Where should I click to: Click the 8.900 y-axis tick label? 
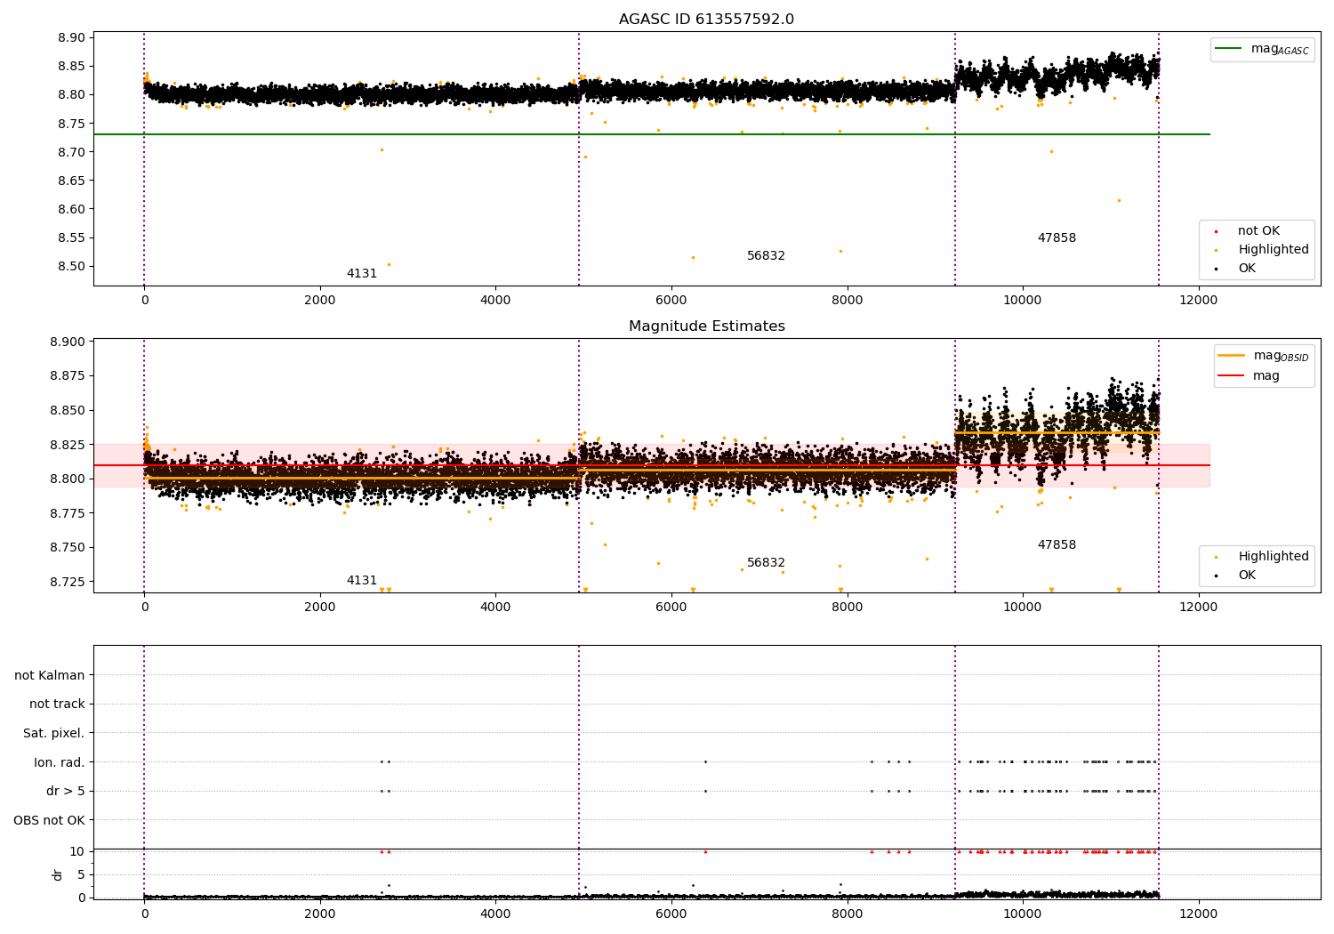(68, 342)
